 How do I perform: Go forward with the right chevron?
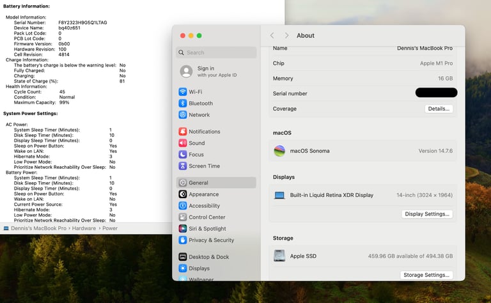286,35
